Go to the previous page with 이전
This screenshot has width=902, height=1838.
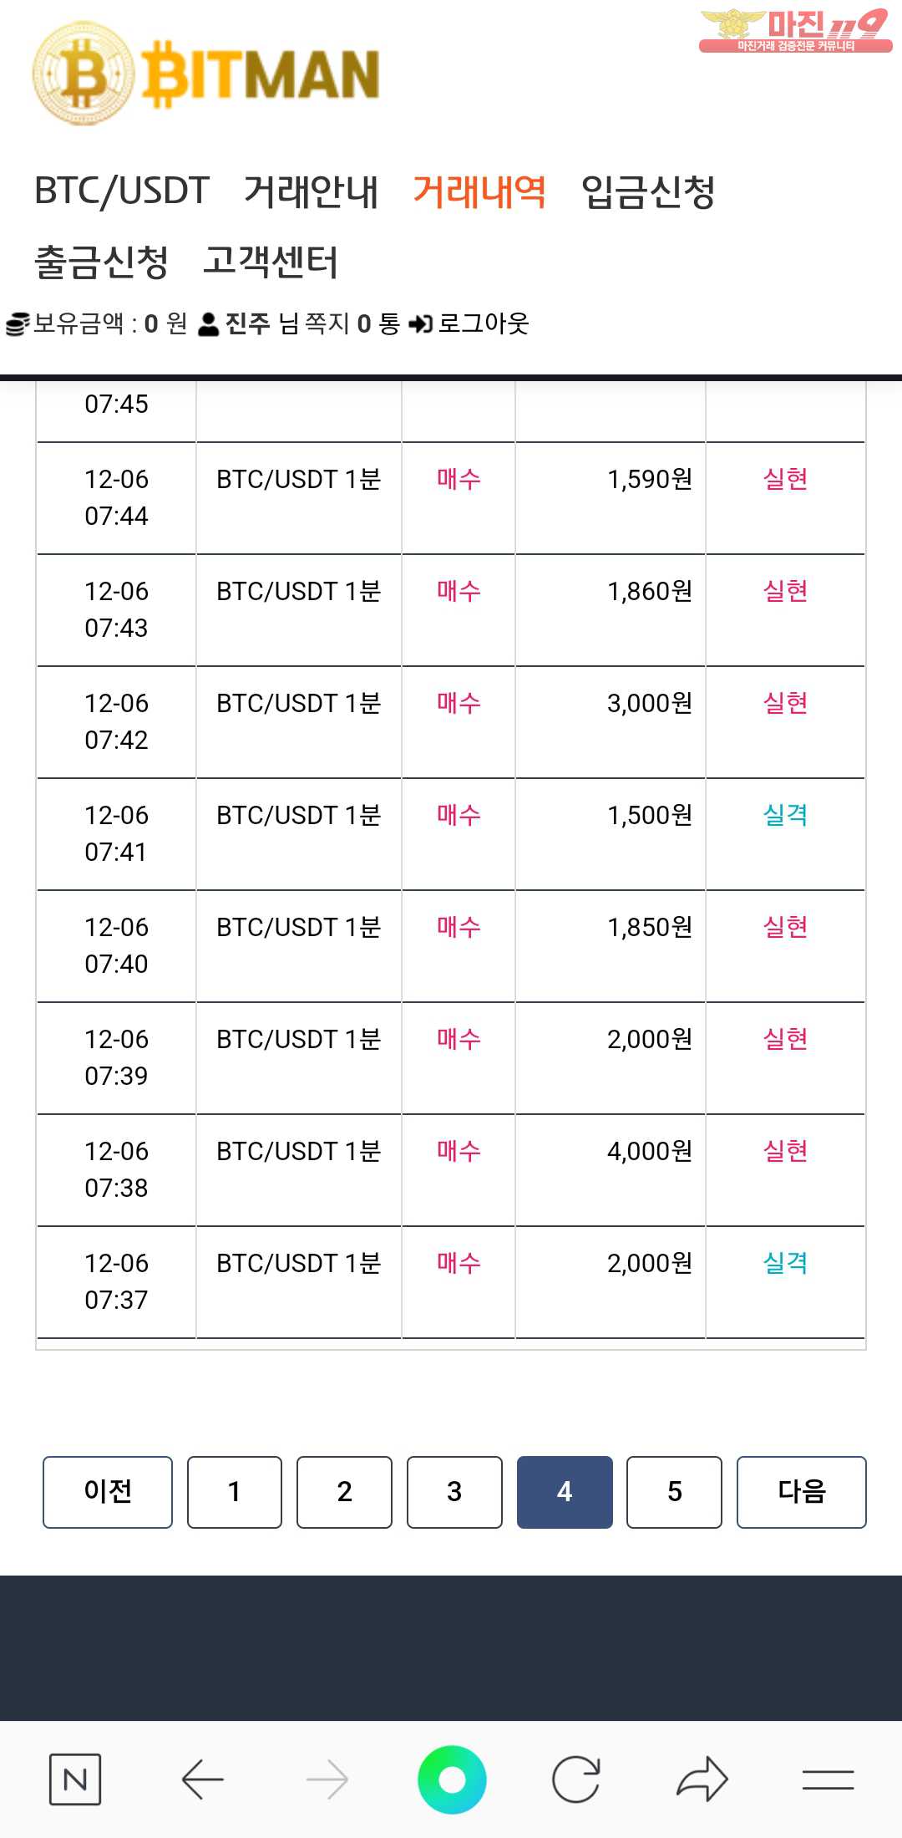point(108,1492)
